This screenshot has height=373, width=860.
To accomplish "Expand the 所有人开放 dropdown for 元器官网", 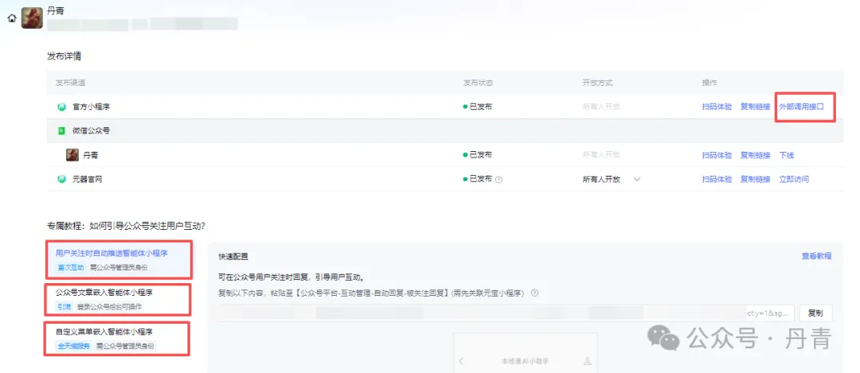I will (636, 180).
